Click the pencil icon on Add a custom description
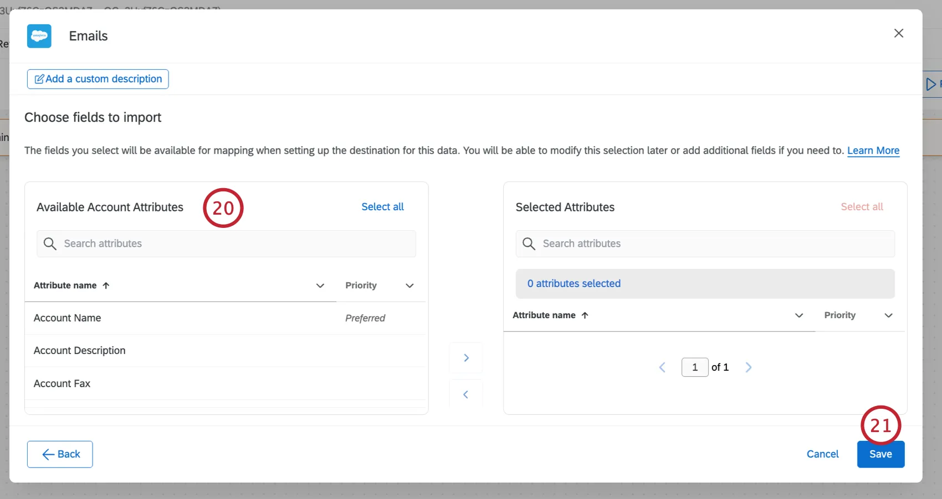 (39, 79)
